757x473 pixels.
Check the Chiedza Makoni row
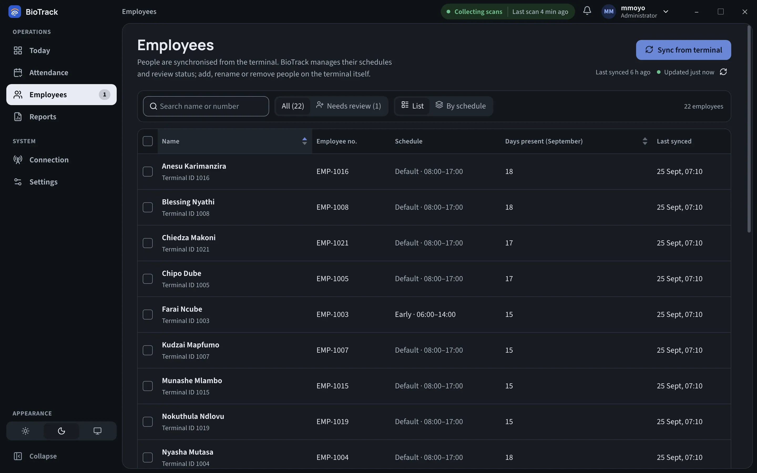pos(148,243)
